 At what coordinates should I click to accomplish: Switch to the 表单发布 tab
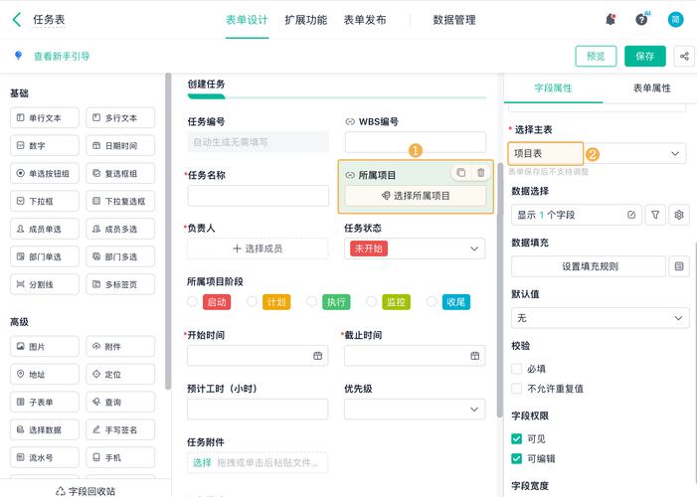click(365, 20)
